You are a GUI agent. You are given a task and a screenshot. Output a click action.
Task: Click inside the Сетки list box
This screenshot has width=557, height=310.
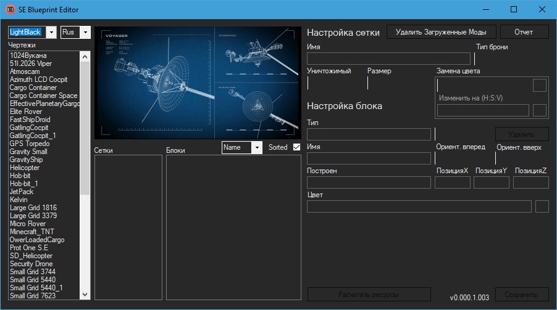(128, 227)
